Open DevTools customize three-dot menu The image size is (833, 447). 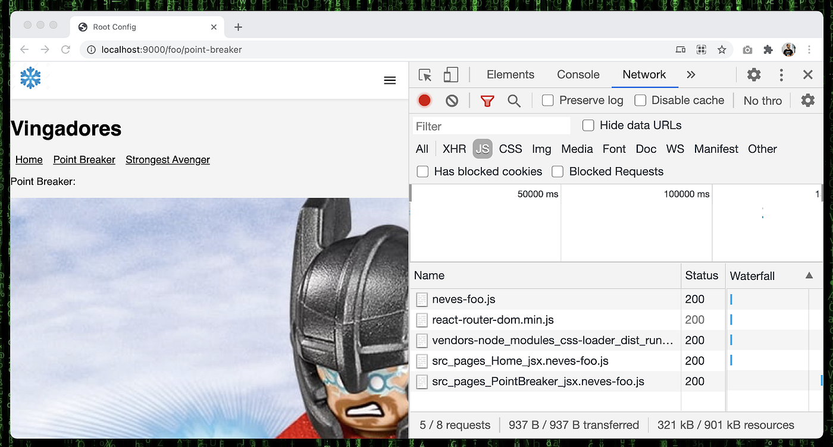click(x=781, y=75)
